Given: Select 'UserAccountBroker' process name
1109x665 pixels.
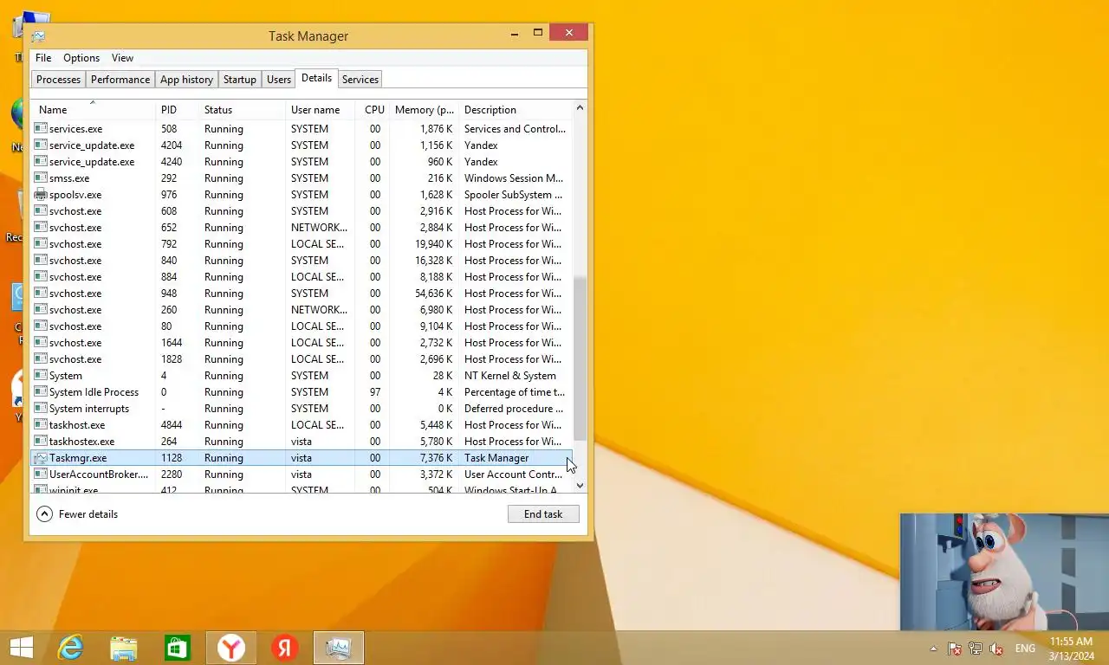Looking at the screenshot, I should click(x=99, y=475).
